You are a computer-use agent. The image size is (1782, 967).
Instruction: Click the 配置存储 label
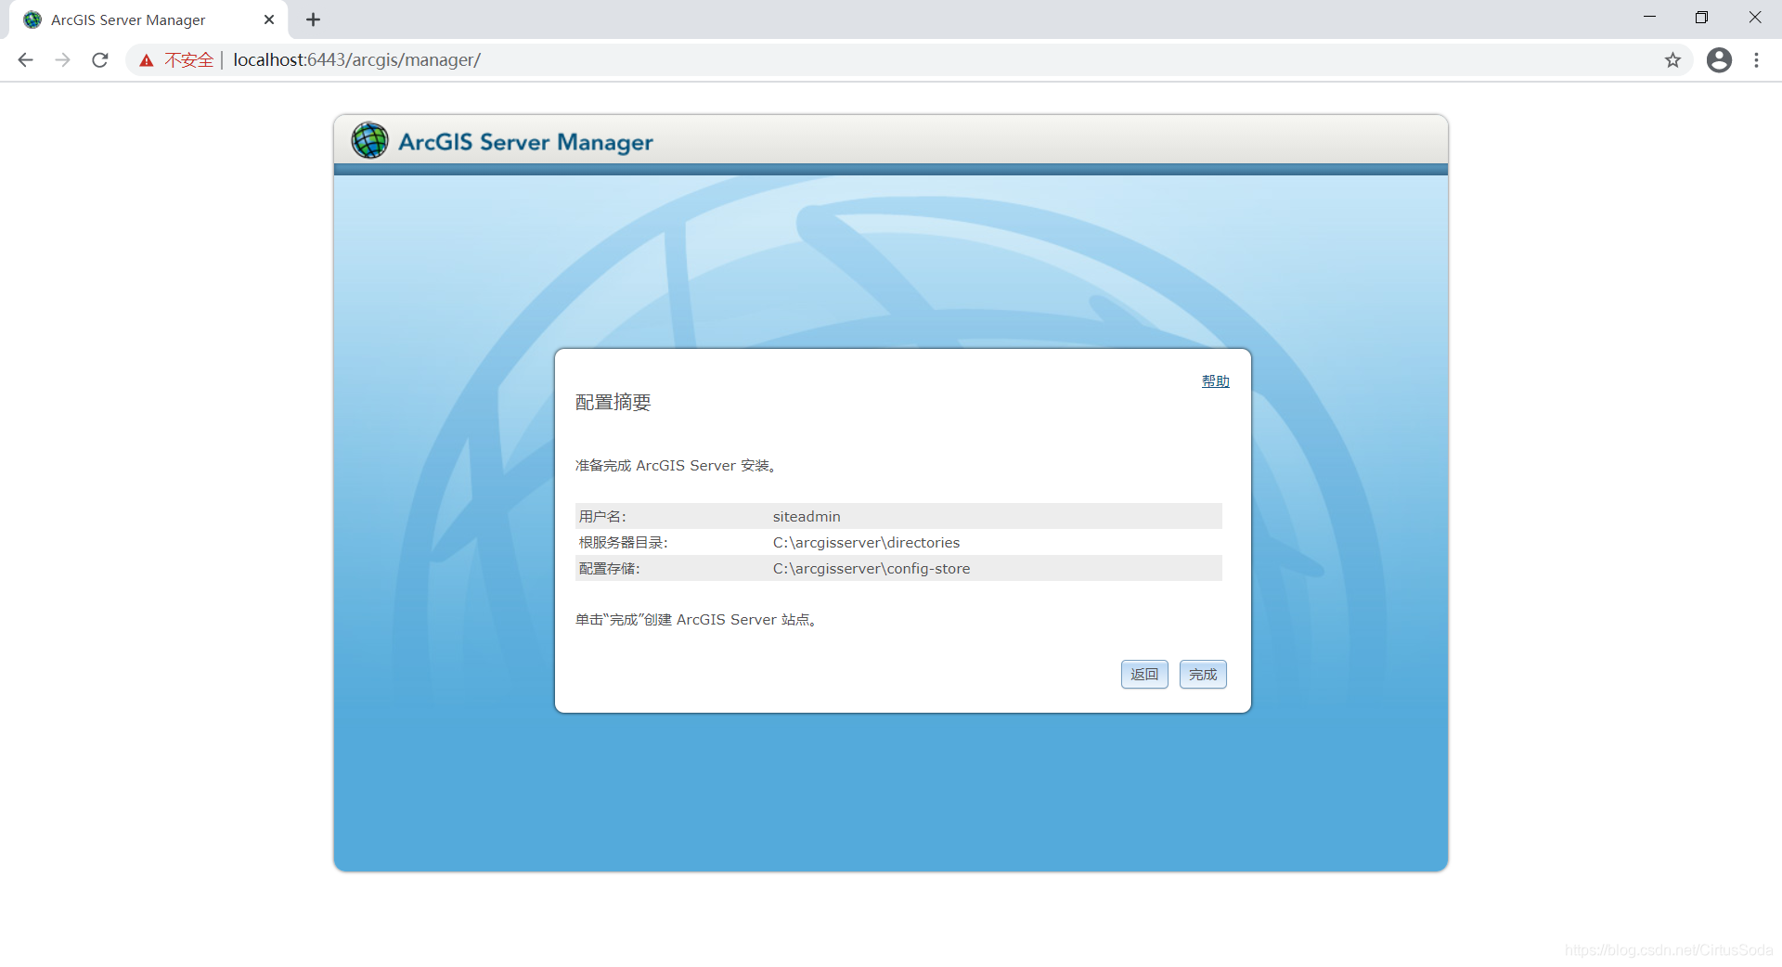[609, 569]
